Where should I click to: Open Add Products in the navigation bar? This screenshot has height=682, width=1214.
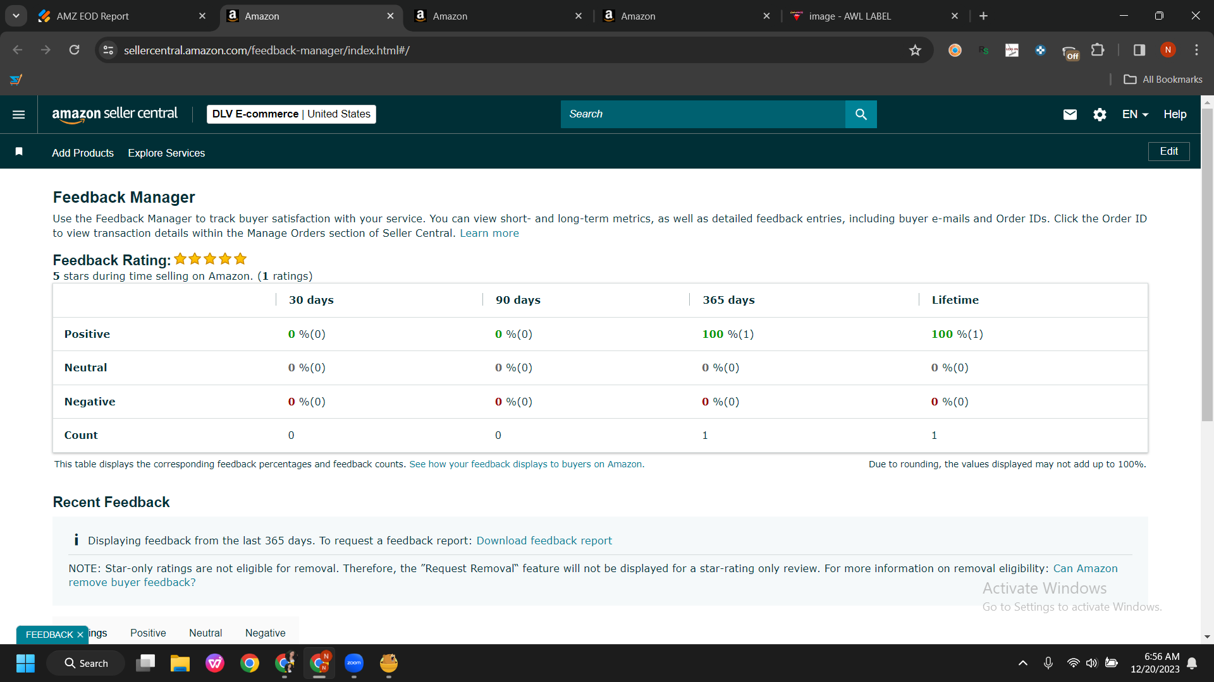pos(83,153)
